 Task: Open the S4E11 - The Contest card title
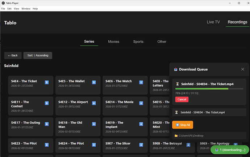click(20, 104)
